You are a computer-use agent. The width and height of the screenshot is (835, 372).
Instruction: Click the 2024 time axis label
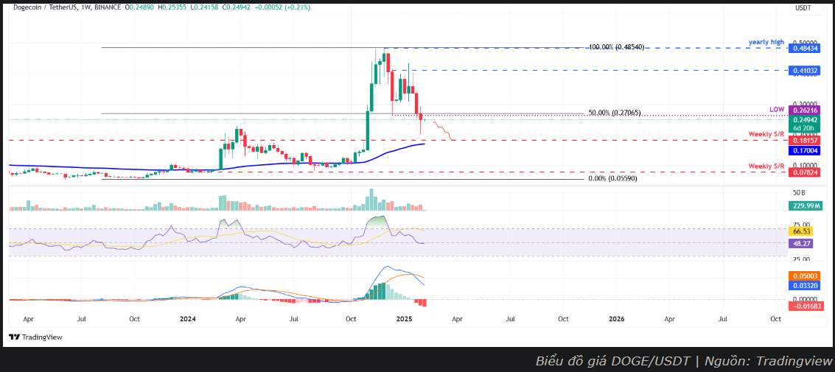click(187, 319)
